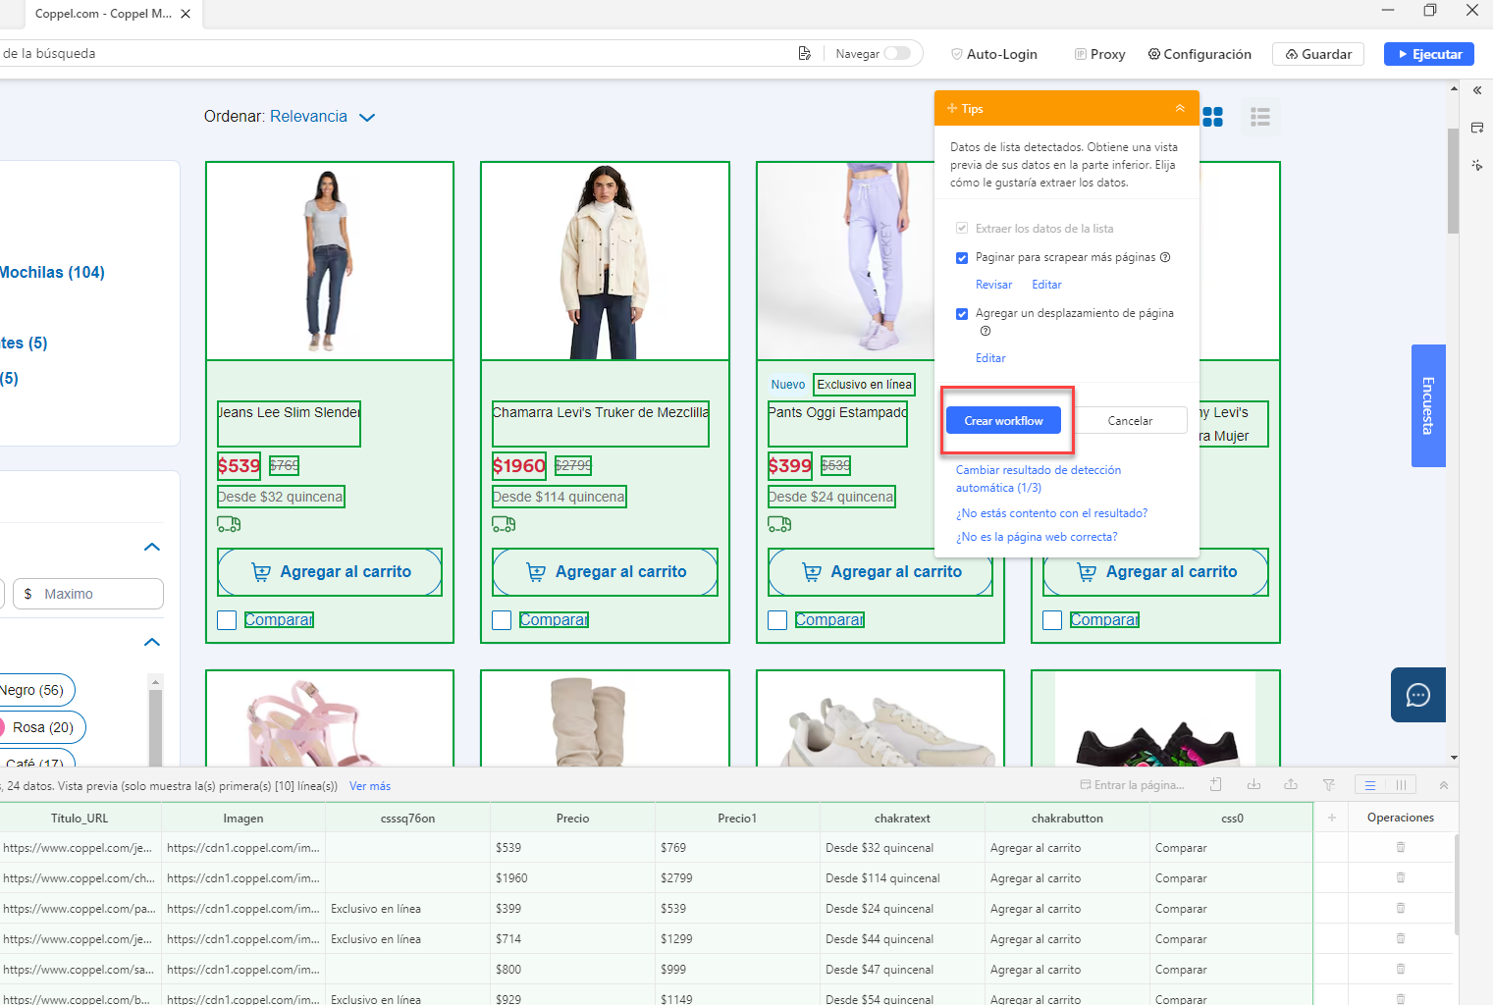Click the filter funnel icon
1493x1005 pixels.
click(x=1328, y=784)
